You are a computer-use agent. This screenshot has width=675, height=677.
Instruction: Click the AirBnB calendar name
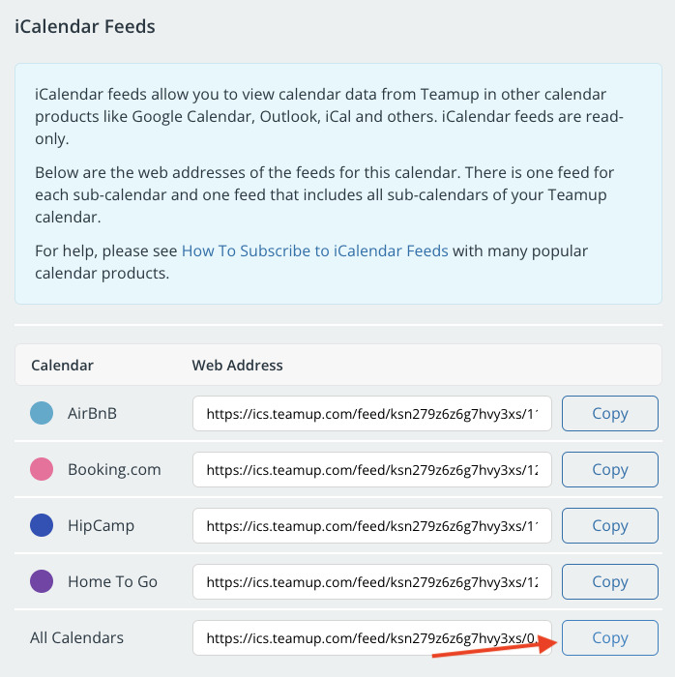[91, 414]
